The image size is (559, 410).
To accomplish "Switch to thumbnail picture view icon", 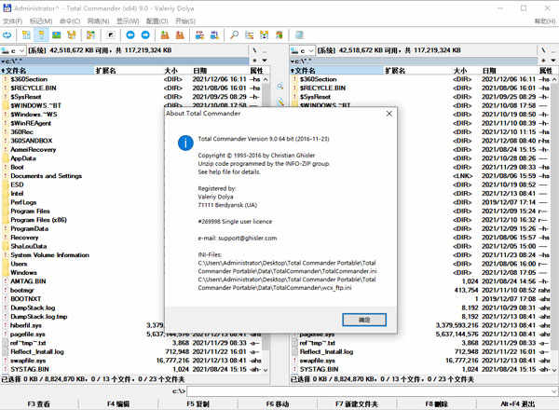I will (56, 34).
